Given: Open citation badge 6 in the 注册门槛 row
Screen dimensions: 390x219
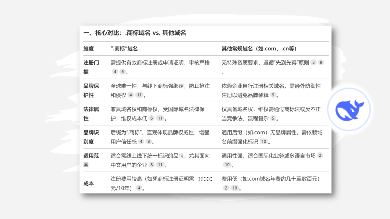Looking at the screenshot, I should point(122,71).
